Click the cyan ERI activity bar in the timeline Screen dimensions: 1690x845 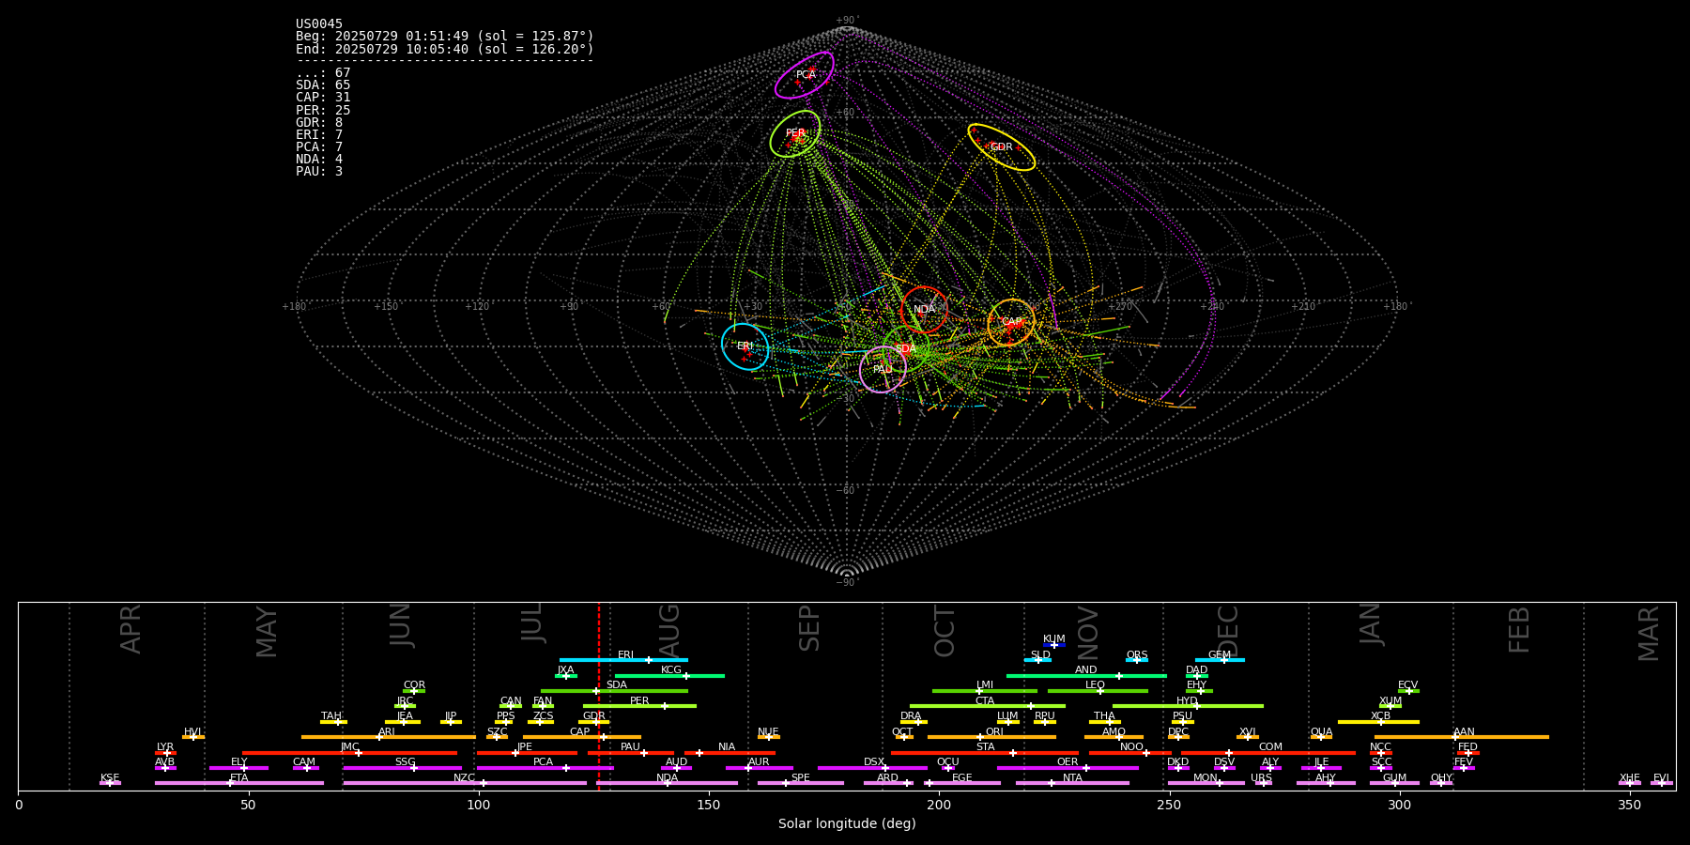[623, 660]
